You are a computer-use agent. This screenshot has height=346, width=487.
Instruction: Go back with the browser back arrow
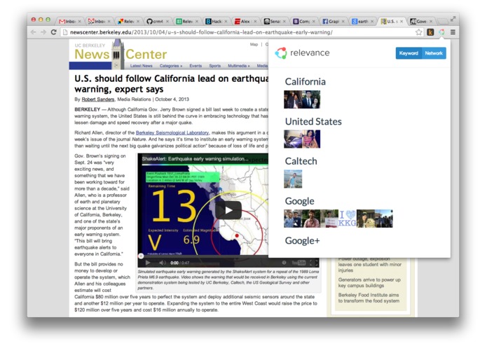pos(34,32)
